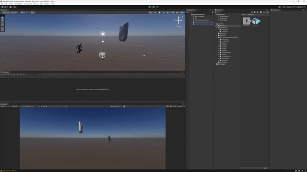Click the Play button in the top toolbar
Screen dimensions: 307x172
[x=150, y=7]
